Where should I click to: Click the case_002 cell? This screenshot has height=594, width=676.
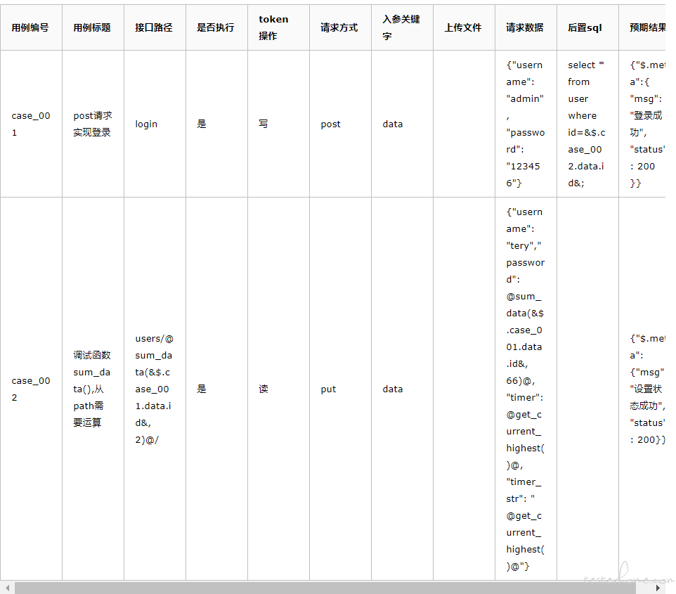tap(31, 389)
